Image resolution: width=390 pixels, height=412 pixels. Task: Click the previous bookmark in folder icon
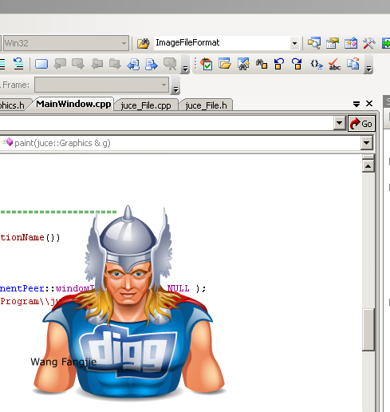coord(97,64)
